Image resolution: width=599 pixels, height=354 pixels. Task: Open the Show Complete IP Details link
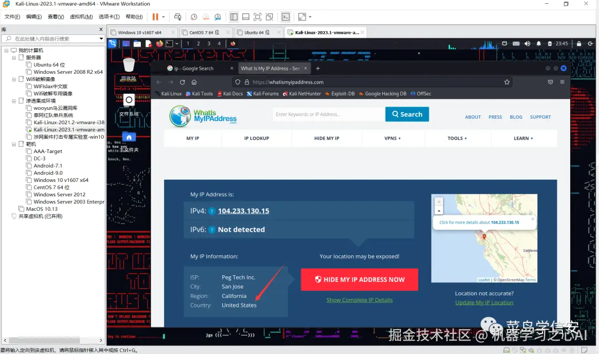359,300
